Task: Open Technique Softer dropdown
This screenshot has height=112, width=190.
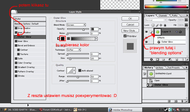Action: pos(74,50)
